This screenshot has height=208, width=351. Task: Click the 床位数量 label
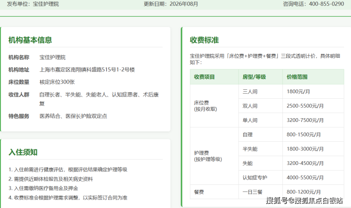pyautogui.click(x=19, y=82)
